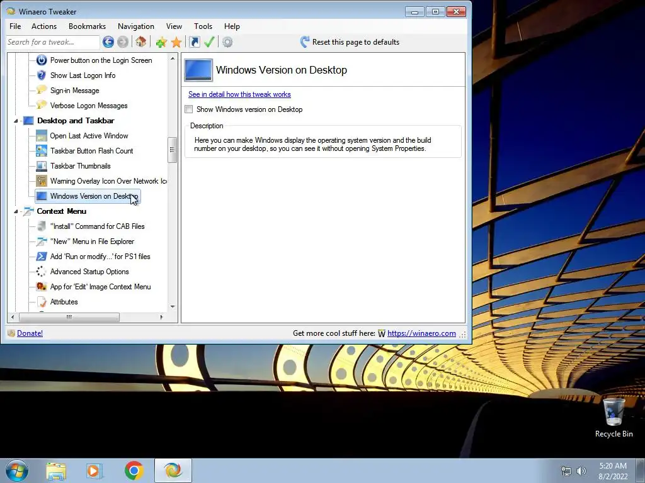Select Advanced Startup Options tree item text
This screenshot has height=483, width=645.
click(89, 272)
